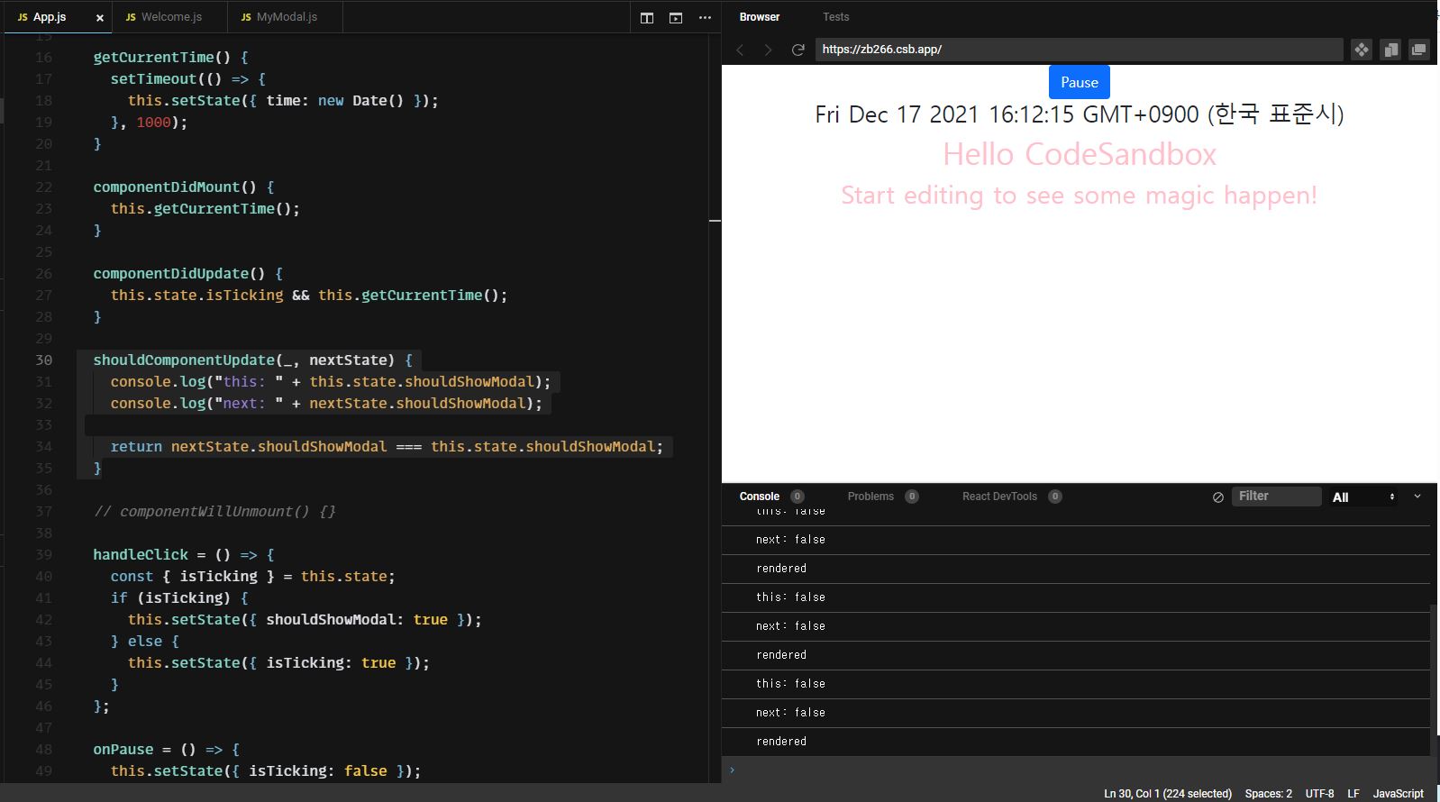Split the editor layout

coord(646,17)
